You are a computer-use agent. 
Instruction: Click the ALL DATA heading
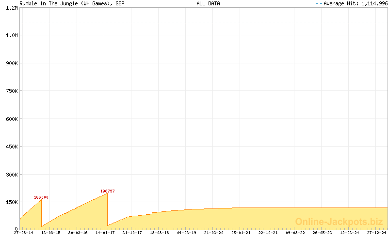pos(208,3)
